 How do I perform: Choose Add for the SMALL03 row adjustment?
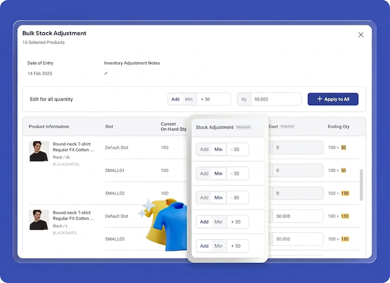coord(204,246)
